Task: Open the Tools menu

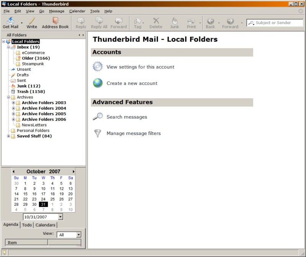Action: click(94, 11)
